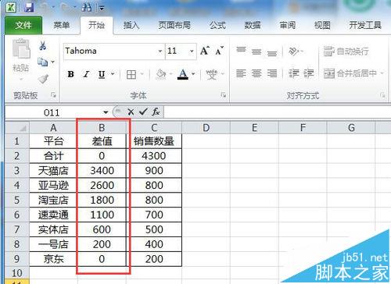The image size is (391, 284).
Task: Switch to the 开始 Home tab
Action: coord(96,25)
